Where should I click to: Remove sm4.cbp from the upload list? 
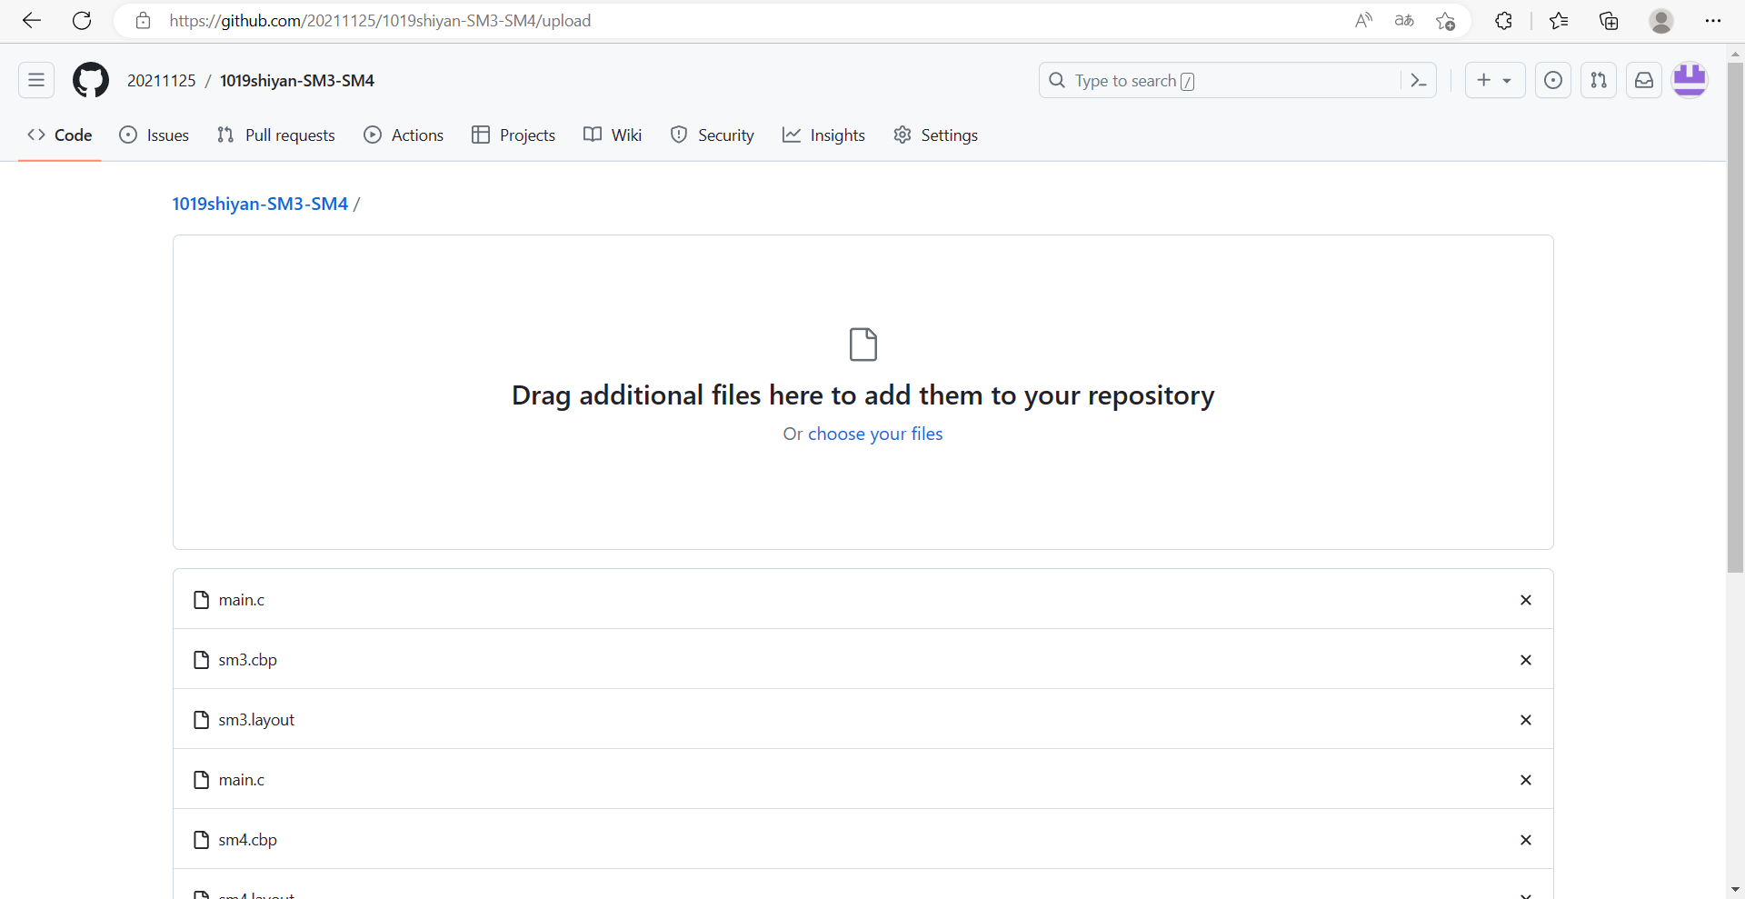[1526, 840]
